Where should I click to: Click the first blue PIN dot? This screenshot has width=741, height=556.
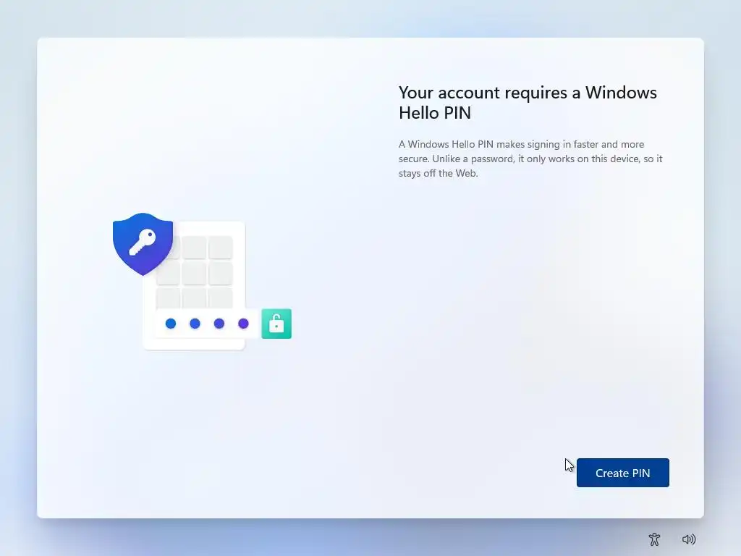pos(171,324)
